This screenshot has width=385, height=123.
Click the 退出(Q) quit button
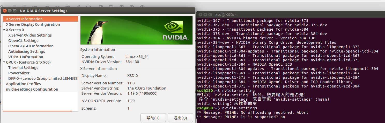[x=180, y=118]
